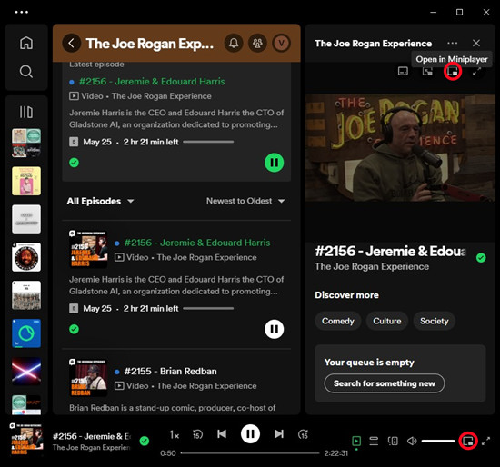Viewport: 500px width, 467px height.
Task: Select the Society category chip
Action: [x=434, y=321]
